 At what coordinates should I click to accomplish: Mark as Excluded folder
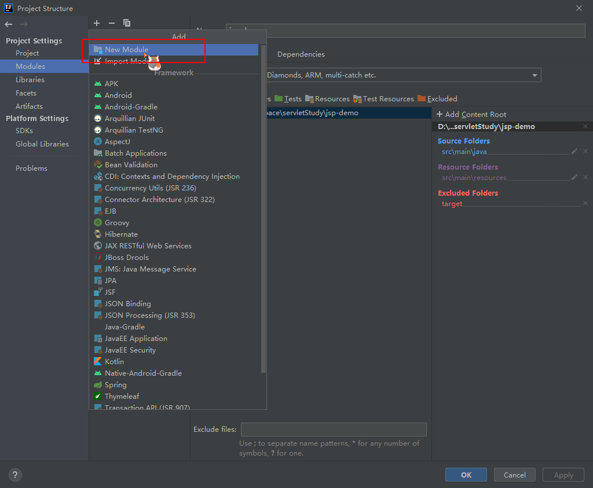438,98
